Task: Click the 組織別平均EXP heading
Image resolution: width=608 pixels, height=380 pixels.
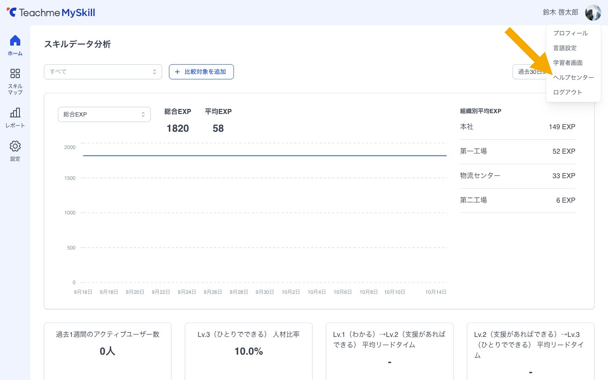Action: pos(480,111)
